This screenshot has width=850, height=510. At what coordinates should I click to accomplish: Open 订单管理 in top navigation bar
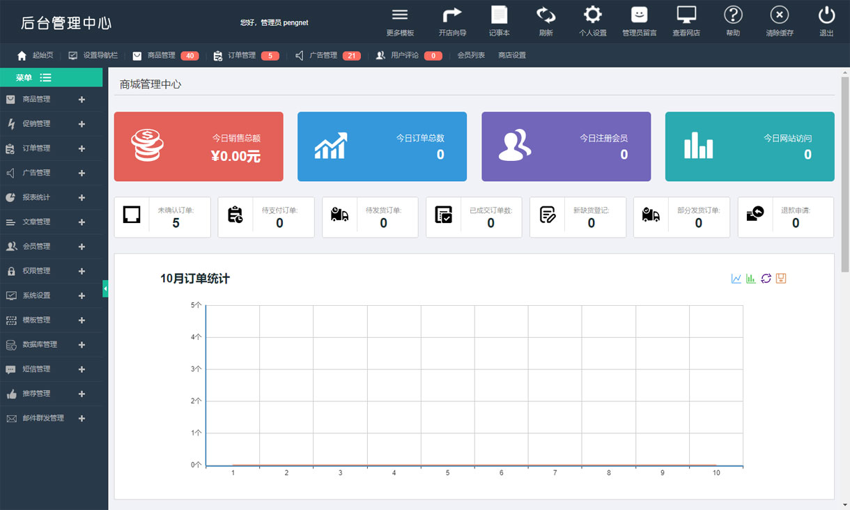(x=242, y=56)
